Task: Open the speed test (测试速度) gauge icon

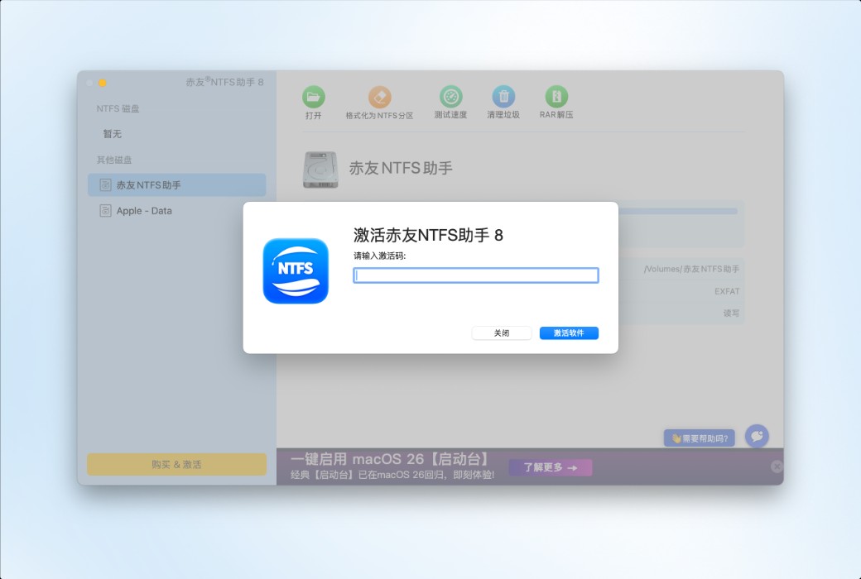Action: pos(451,97)
